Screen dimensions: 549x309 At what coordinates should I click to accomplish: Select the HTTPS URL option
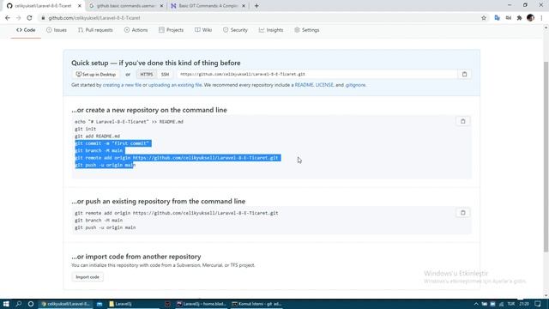147,75
